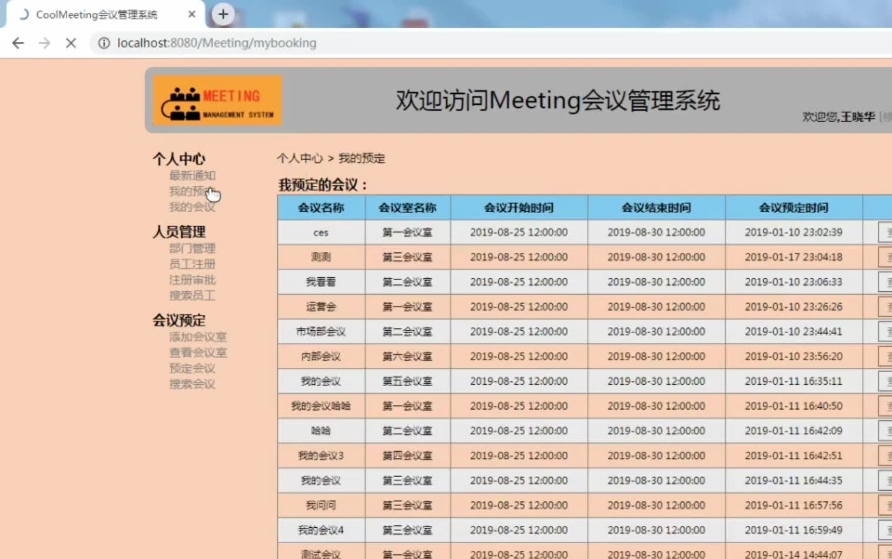Image resolution: width=892 pixels, height=559 pixels.
Task: Click meeting name cell '运营会'
Action: pos(321,307)
